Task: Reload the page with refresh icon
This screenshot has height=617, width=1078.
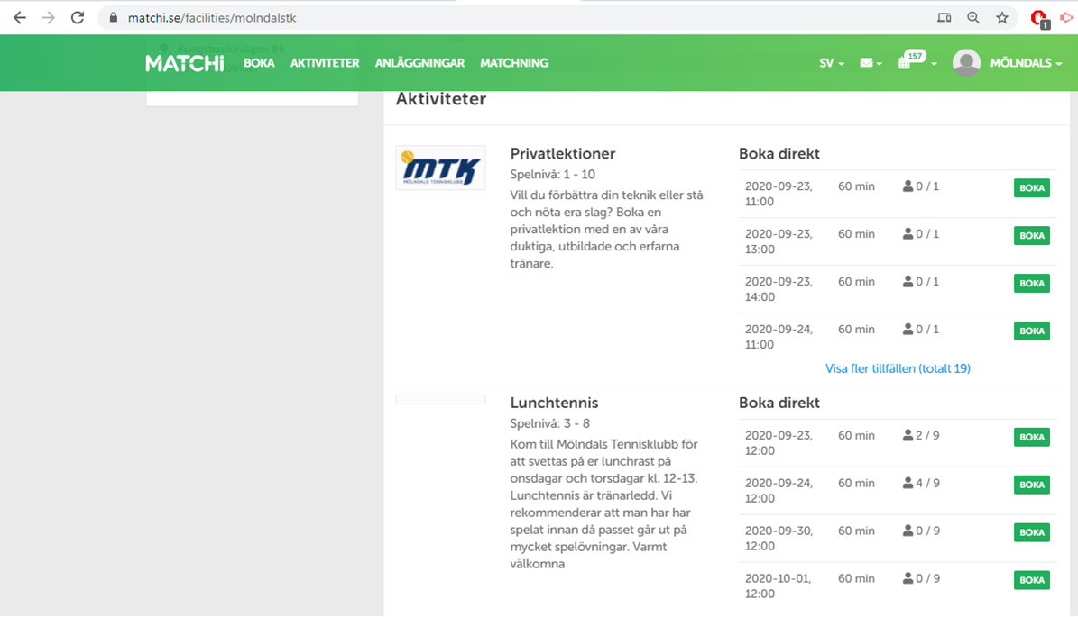Action: coord(78,17)
